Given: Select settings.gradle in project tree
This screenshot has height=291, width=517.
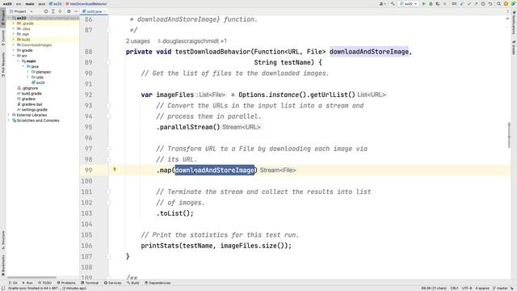Looking at the screenshot, I should [x=32, y=110].
